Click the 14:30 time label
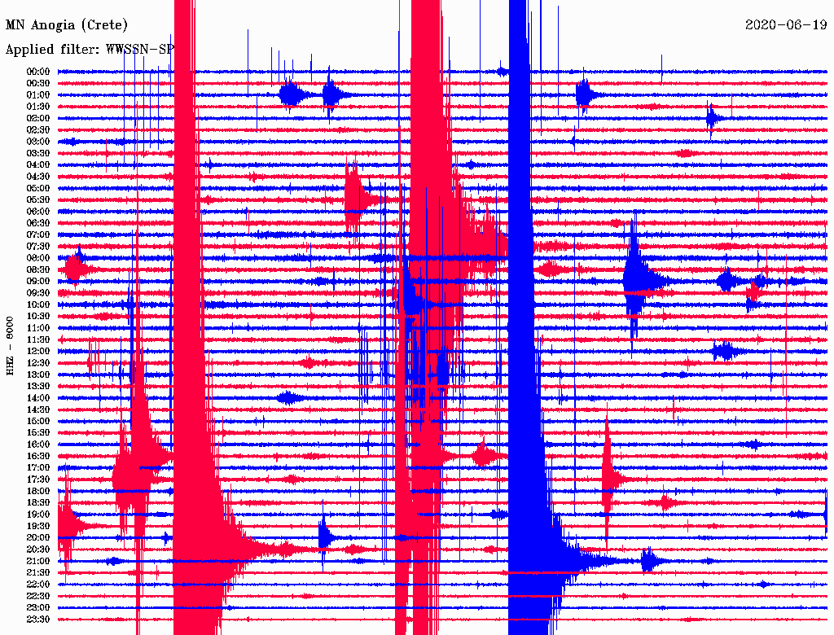The image size is (834, 635). 38,409
